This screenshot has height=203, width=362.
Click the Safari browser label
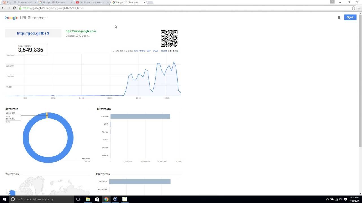click(x=106, y=140)
